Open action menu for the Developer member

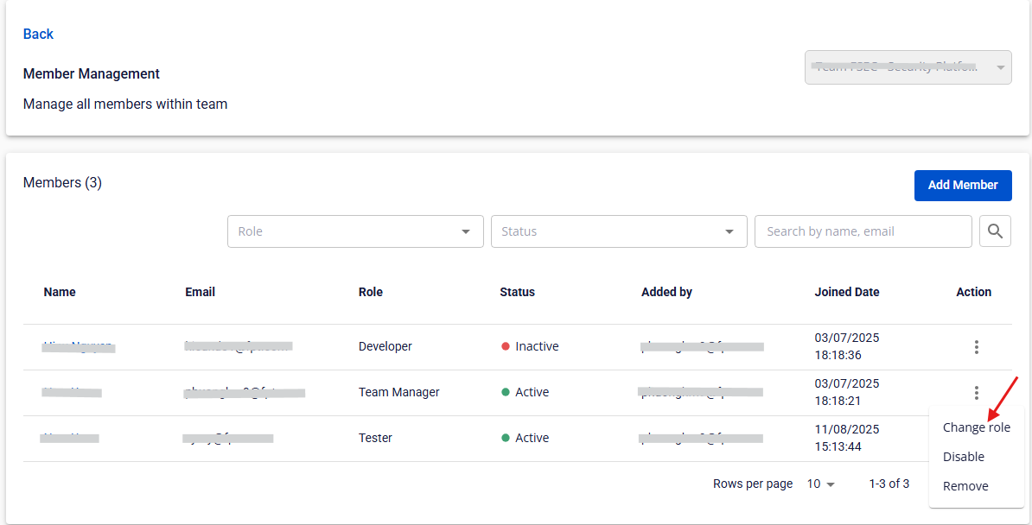(976, 347)
